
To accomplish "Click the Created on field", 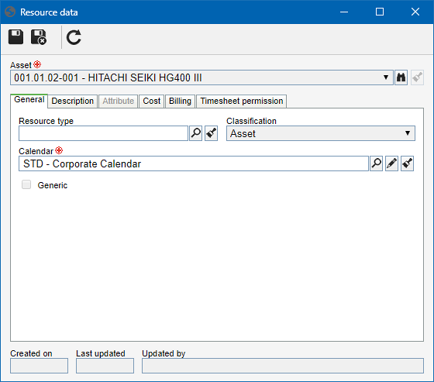I will (39, 366).
